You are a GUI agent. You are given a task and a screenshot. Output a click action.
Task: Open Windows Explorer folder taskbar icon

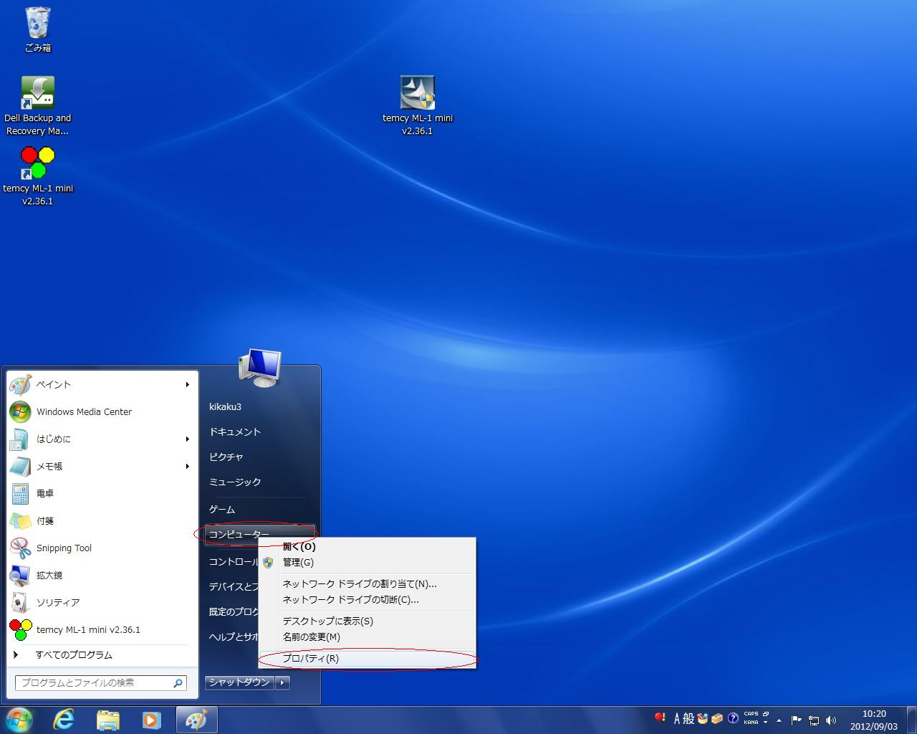click(107, 720)
